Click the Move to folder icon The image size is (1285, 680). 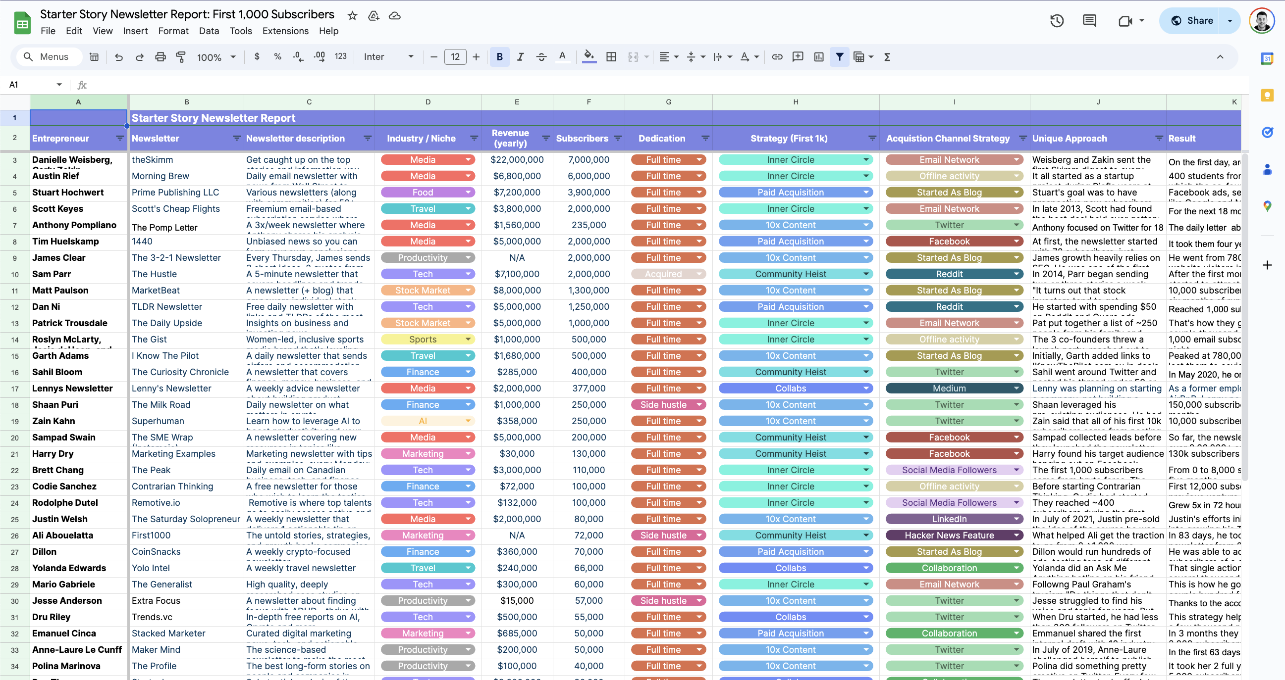click(374, 15)
